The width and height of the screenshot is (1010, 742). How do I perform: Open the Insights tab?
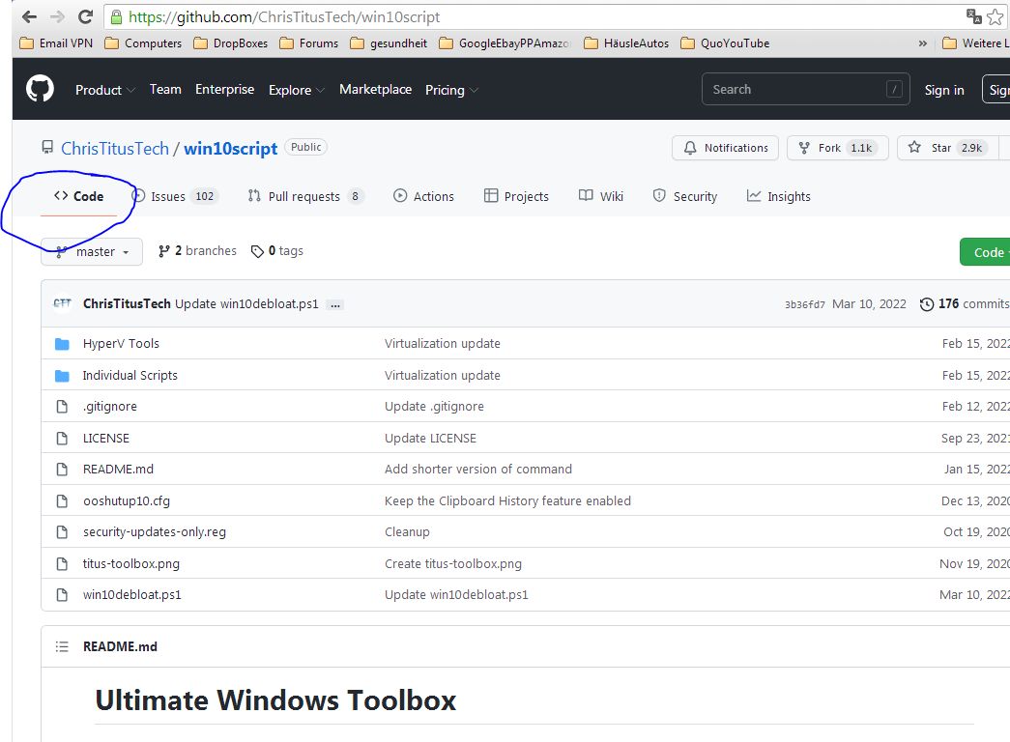pos(778,196)
